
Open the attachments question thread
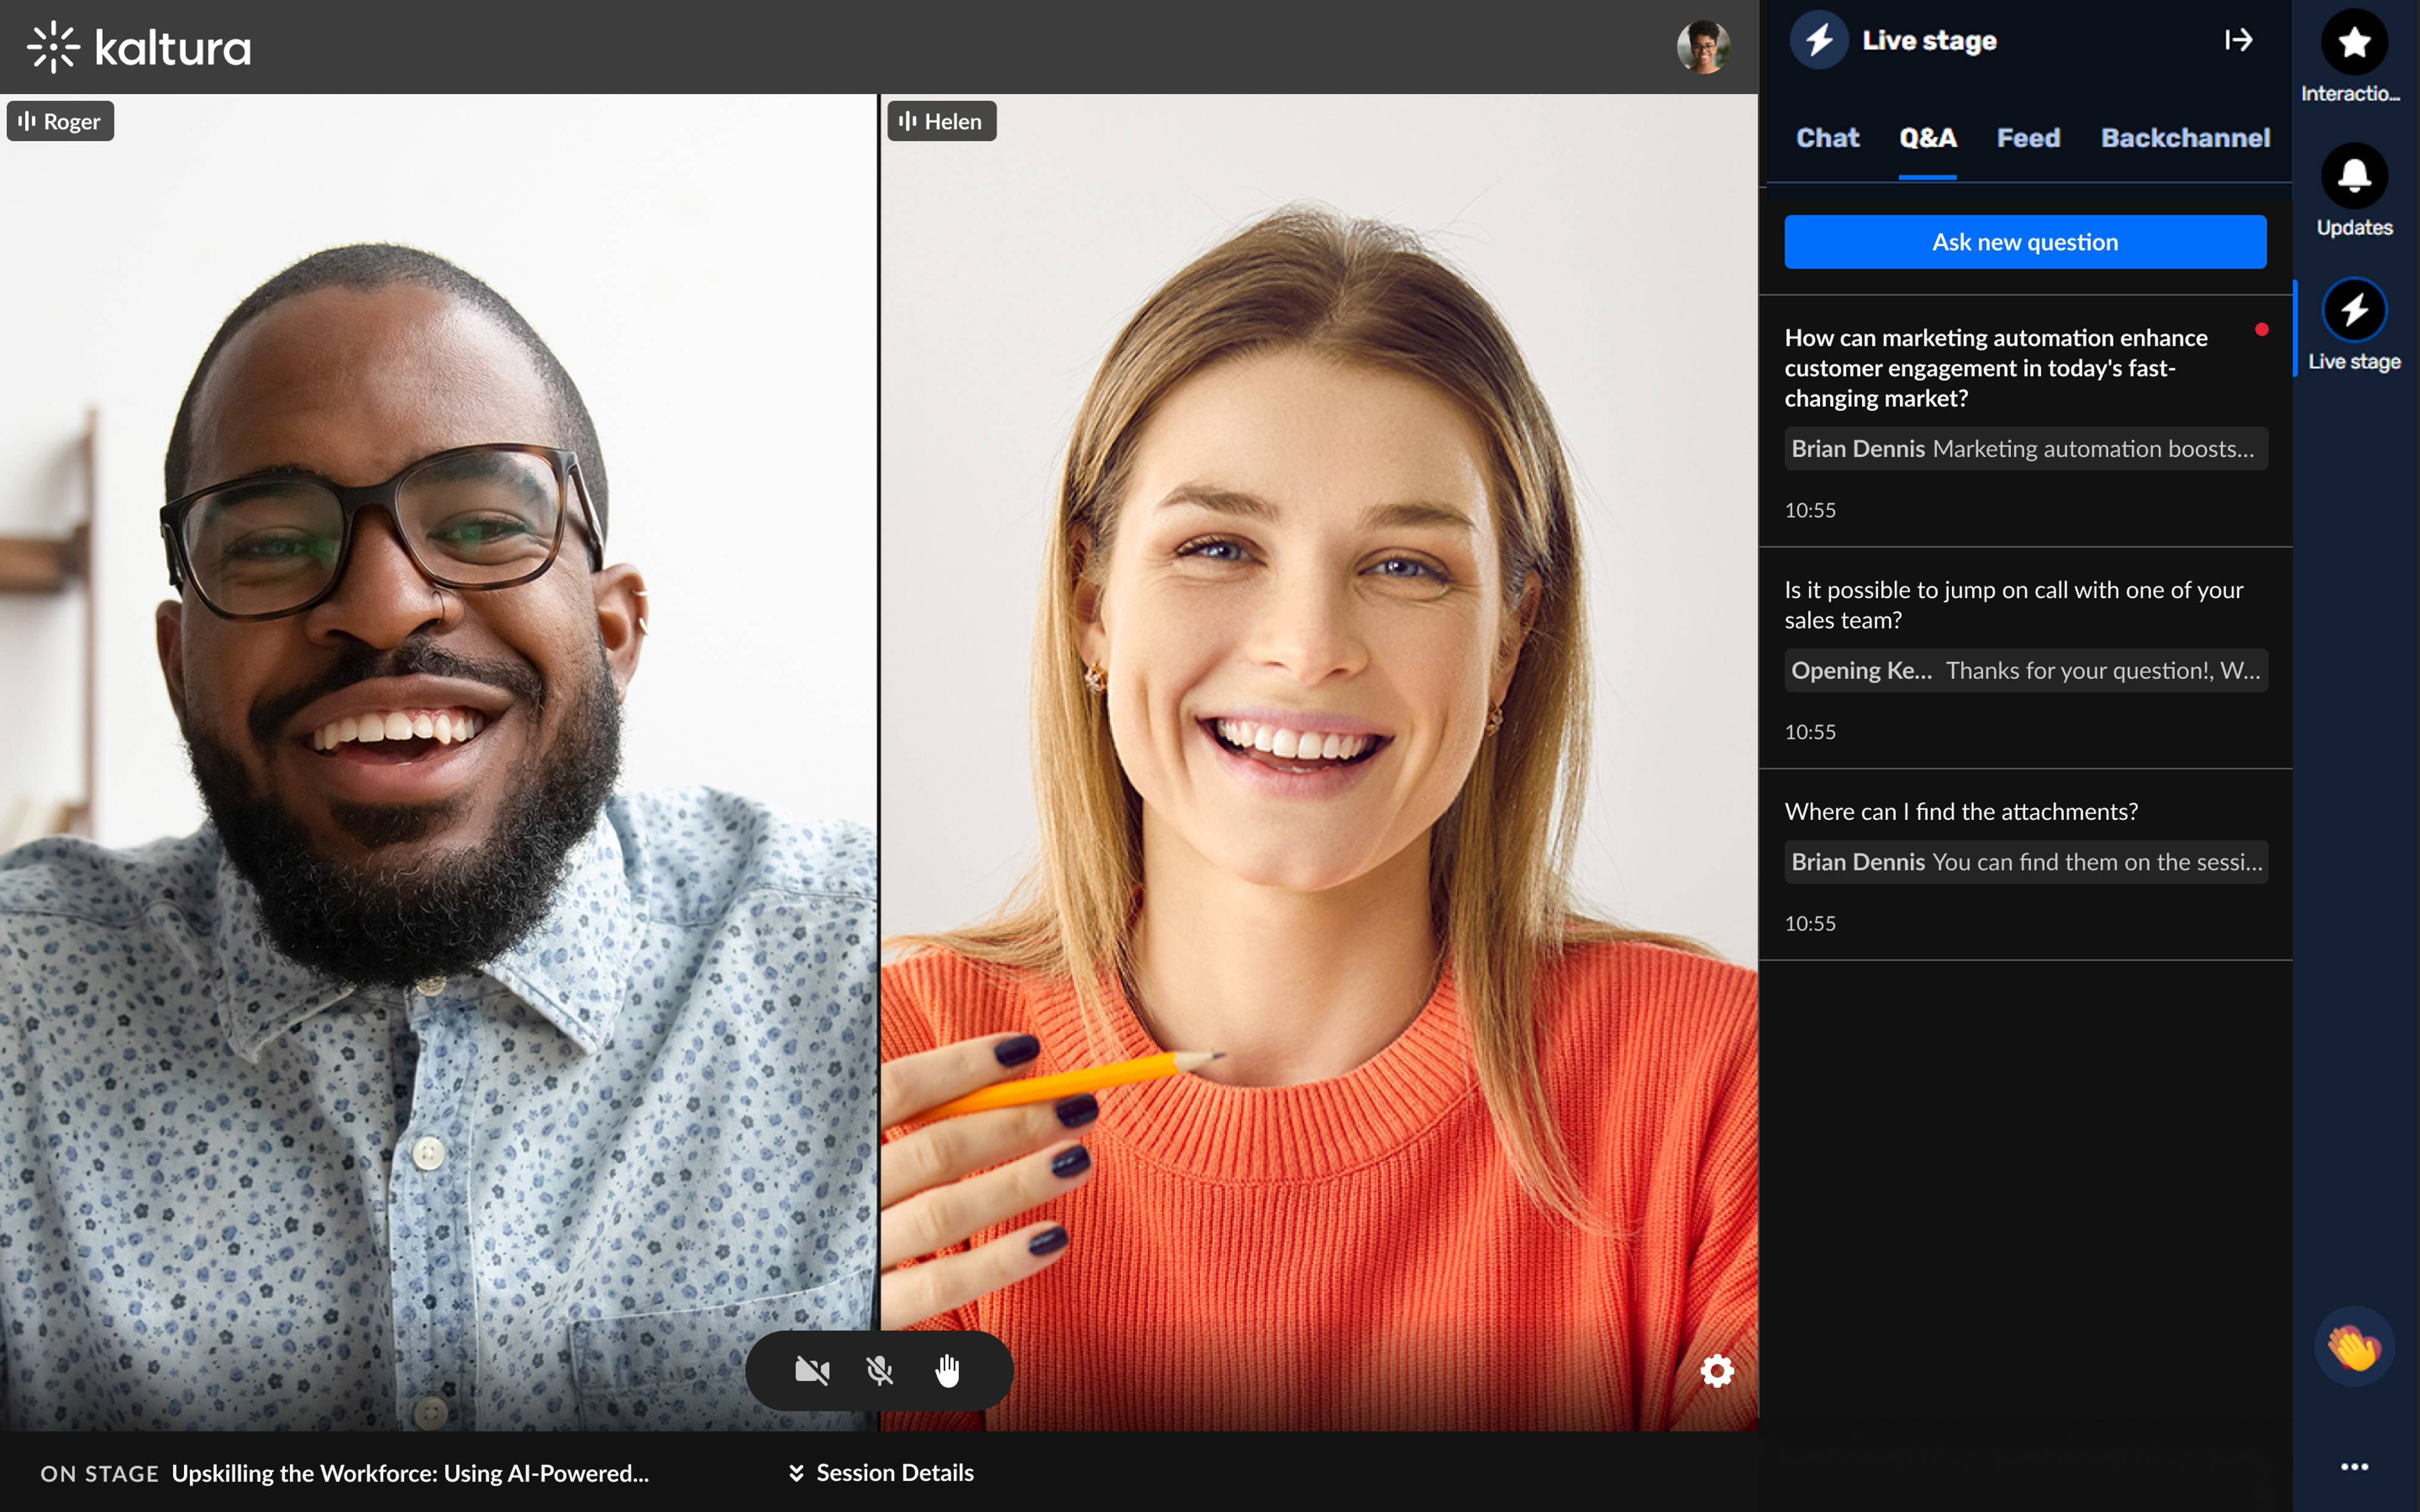point(1961,811)
